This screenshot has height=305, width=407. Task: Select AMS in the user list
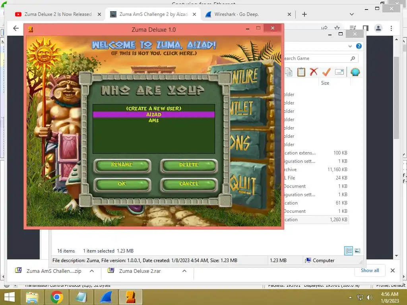tap(154, 121)
